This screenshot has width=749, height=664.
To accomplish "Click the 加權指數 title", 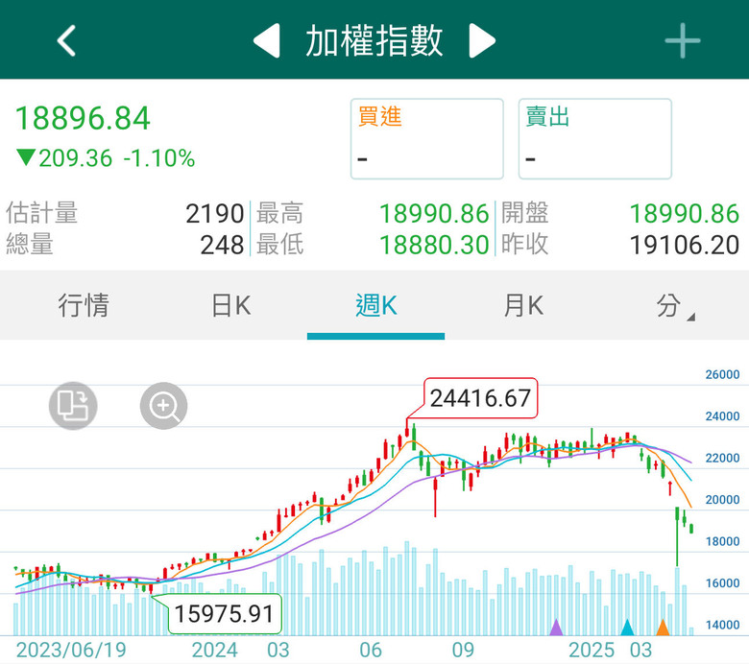I will tap(374, 41).
